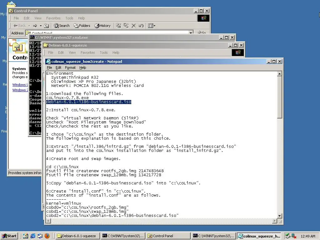The image size is (320, 240).
Task: Click Notepad horizontal scrollbar right arrow
Action: 275,221
